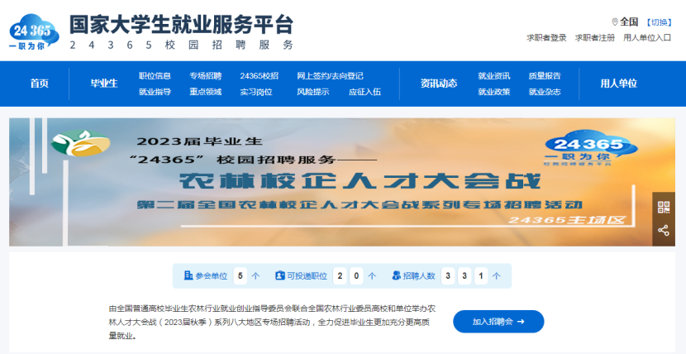Click the recruitment fair description paragraph
The image size is (686, 354).
tap(272, 323)
